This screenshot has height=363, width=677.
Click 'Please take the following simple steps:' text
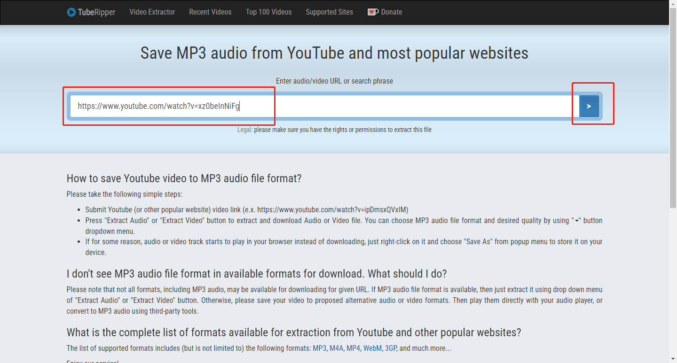125,194
